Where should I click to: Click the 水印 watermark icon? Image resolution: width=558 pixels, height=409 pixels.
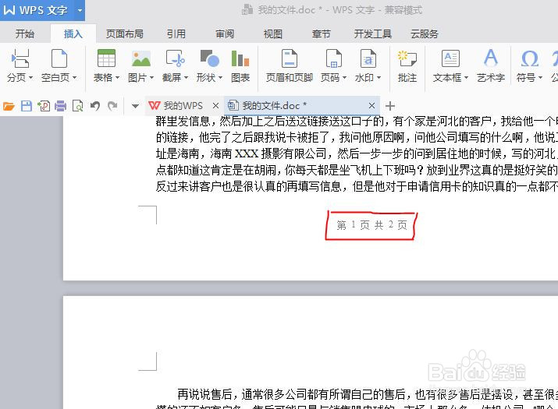click(x=368, y=58)
